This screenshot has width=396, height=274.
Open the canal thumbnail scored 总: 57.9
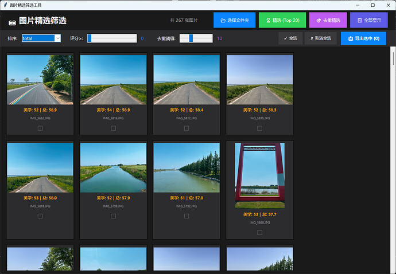[114, 168]
